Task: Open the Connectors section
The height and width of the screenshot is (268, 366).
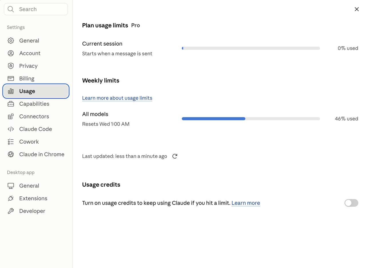Action: pos(36,116)
